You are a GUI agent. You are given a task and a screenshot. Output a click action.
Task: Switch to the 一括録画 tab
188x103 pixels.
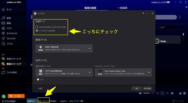coord(122,8)
